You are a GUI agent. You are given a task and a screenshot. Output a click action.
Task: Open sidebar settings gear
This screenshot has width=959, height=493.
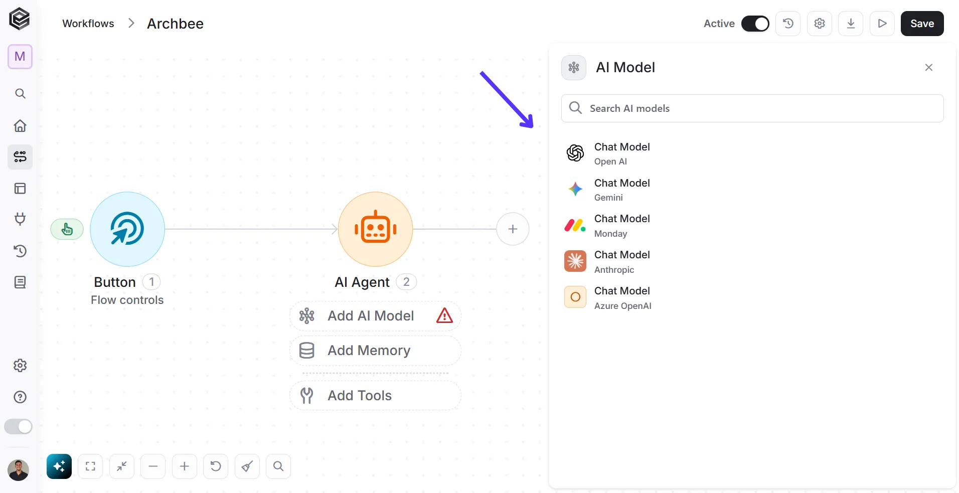coord(20,366)
